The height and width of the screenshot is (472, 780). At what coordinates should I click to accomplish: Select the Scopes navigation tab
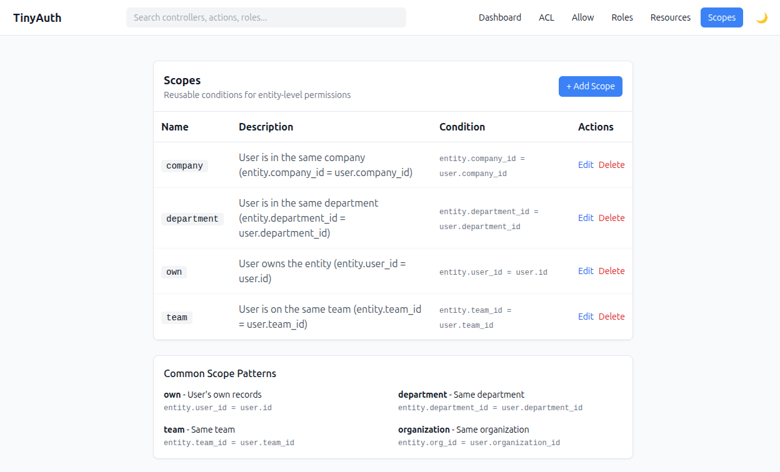click(722, 17)
